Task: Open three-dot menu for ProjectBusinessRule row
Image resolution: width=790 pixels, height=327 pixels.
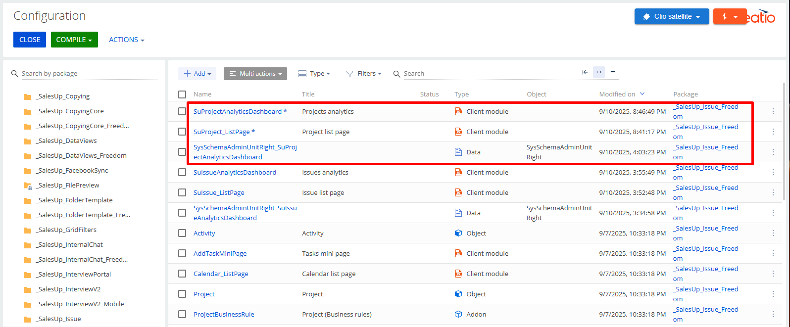Action: coord(773,314)
